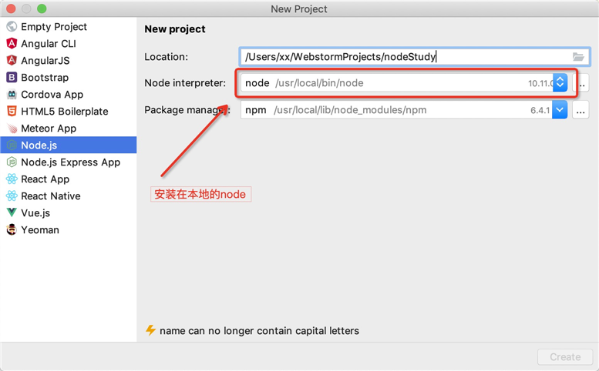The image size is (599, 371).
Task: Select the Meteor App icon
Action: click(12, 128)
